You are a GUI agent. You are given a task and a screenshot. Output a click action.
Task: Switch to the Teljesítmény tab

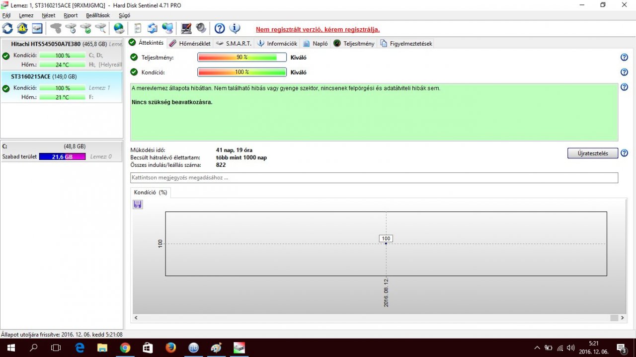pyautogui.click(x=354, y=43)
